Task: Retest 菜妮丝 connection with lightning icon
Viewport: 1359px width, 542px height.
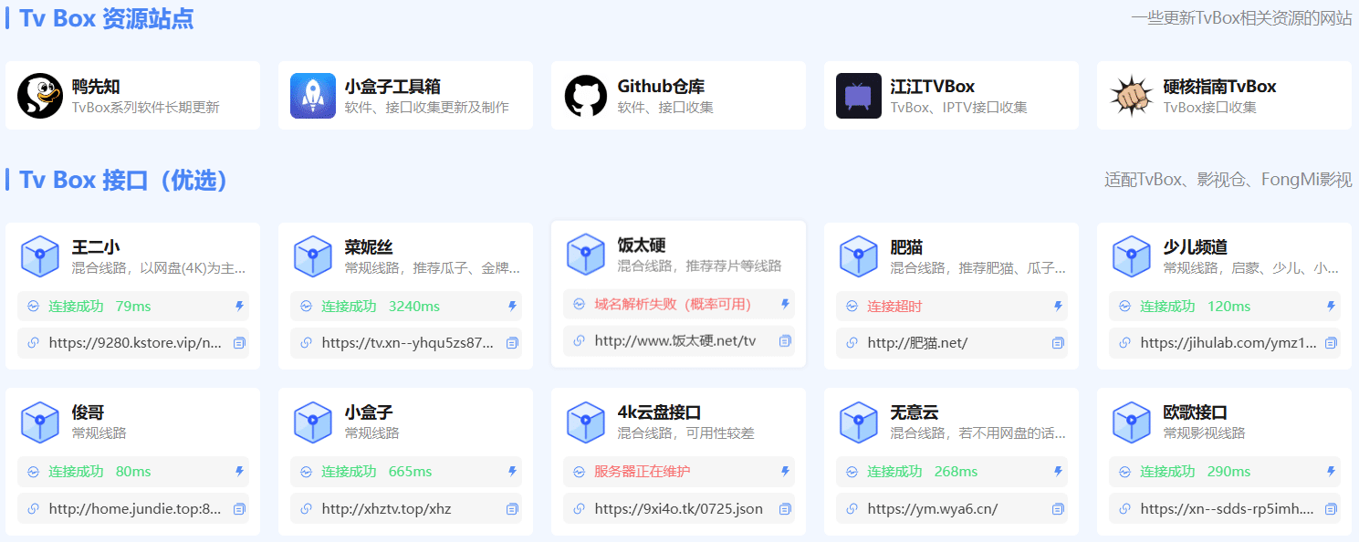Action: pyautogui.click(x=513, y=306)
